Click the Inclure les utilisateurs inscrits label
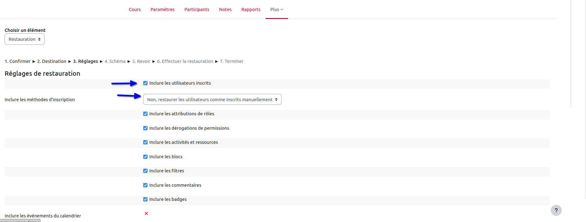The image size is (586, 222). pos(180,83)
